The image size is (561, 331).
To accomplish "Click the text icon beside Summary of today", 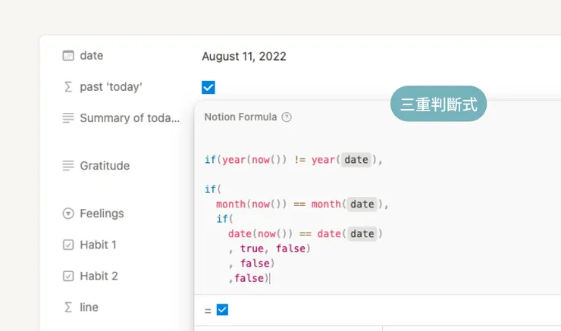I will (68, 118).
